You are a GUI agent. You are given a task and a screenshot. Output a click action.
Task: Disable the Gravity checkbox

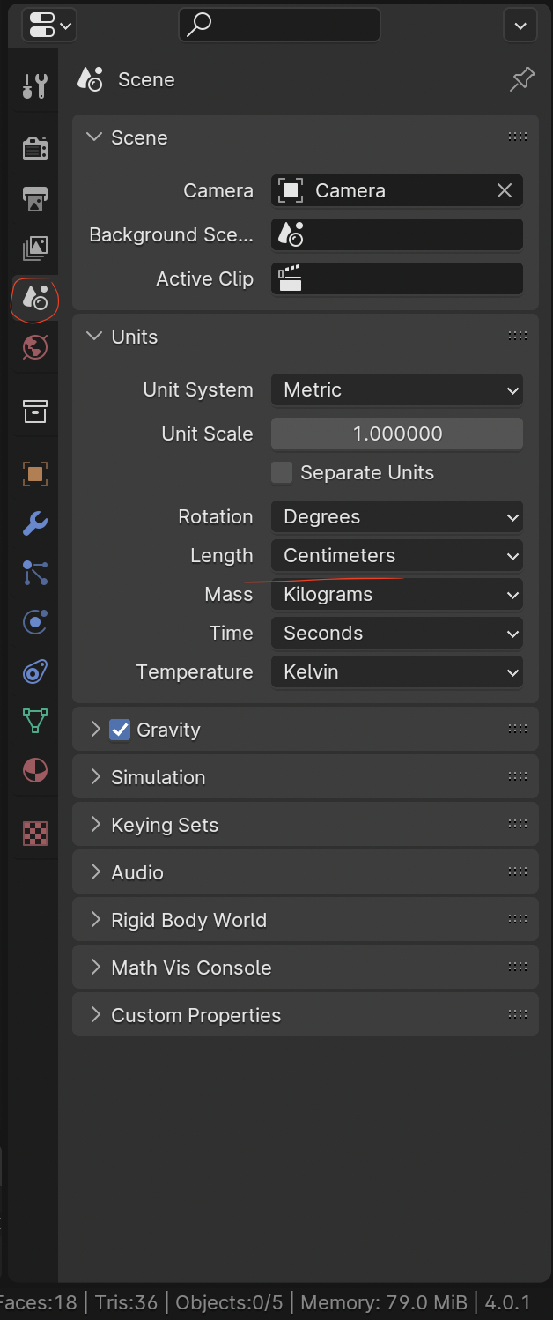click(x=120, y=730)
